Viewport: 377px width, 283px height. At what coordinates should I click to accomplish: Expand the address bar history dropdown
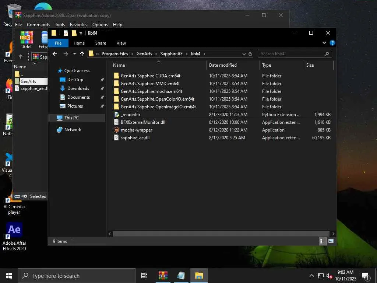click(x=244, y=54)
